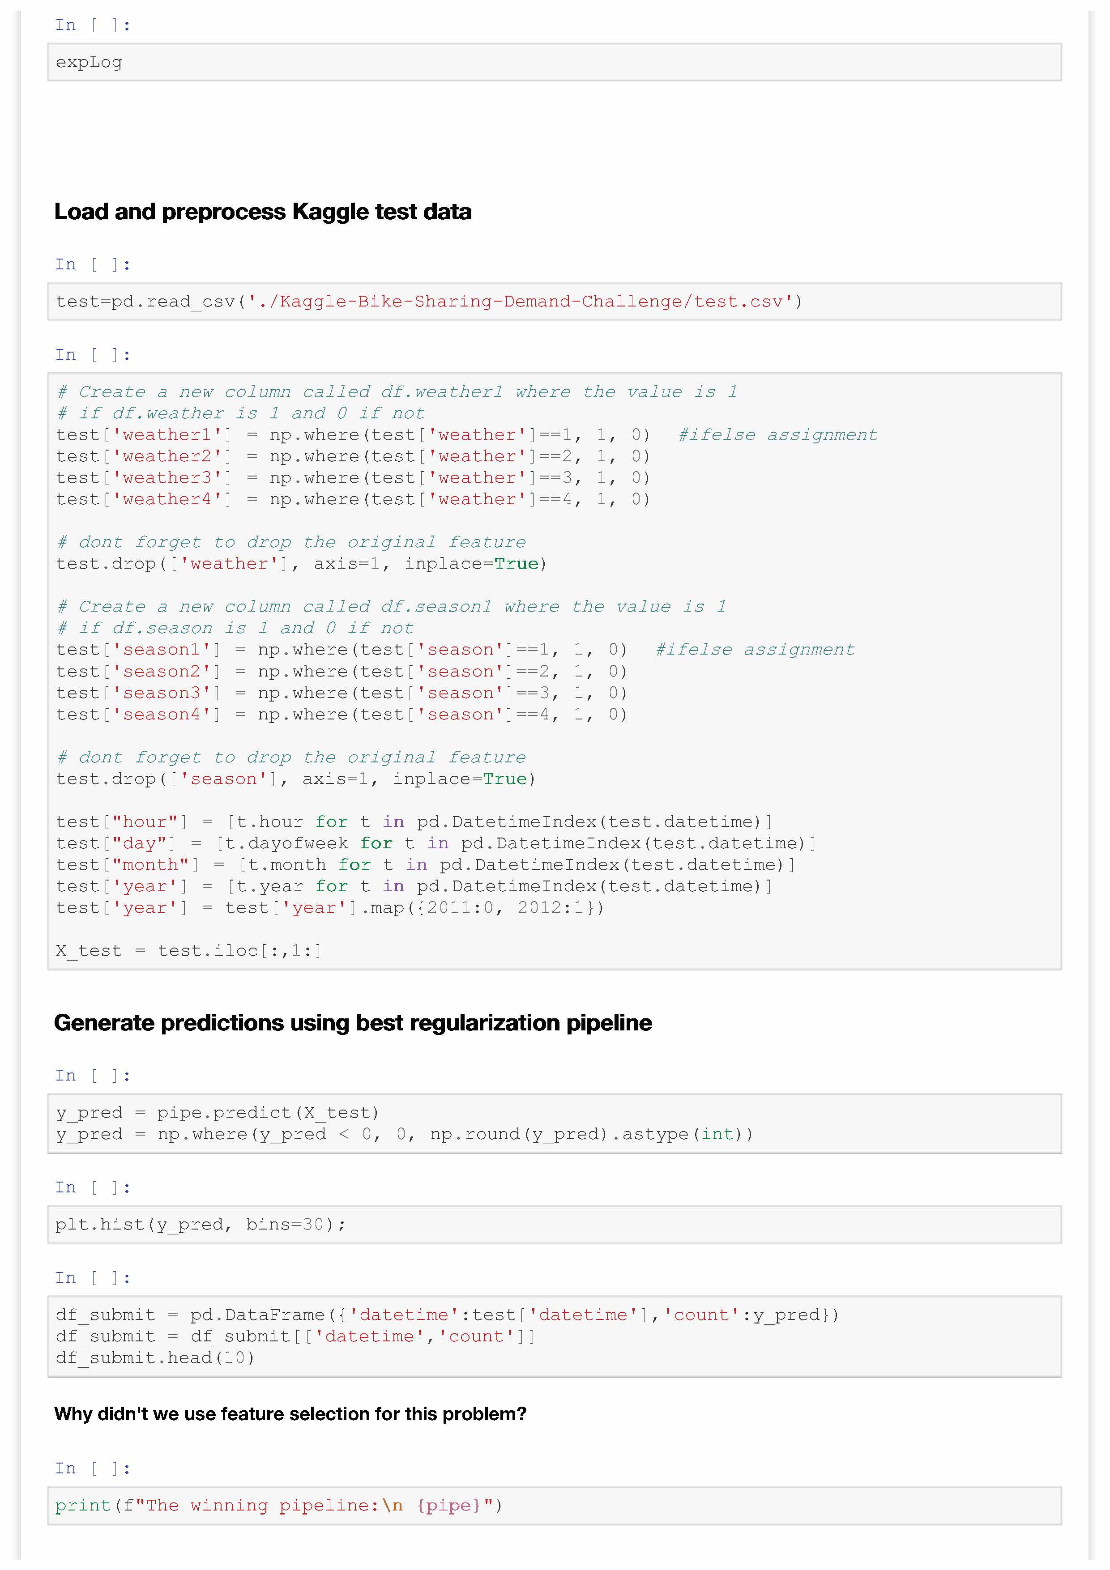Click the year map({2011:0, 2012:1}) line
Screen dimensions: 1110x1570
[x=330, y=908]
